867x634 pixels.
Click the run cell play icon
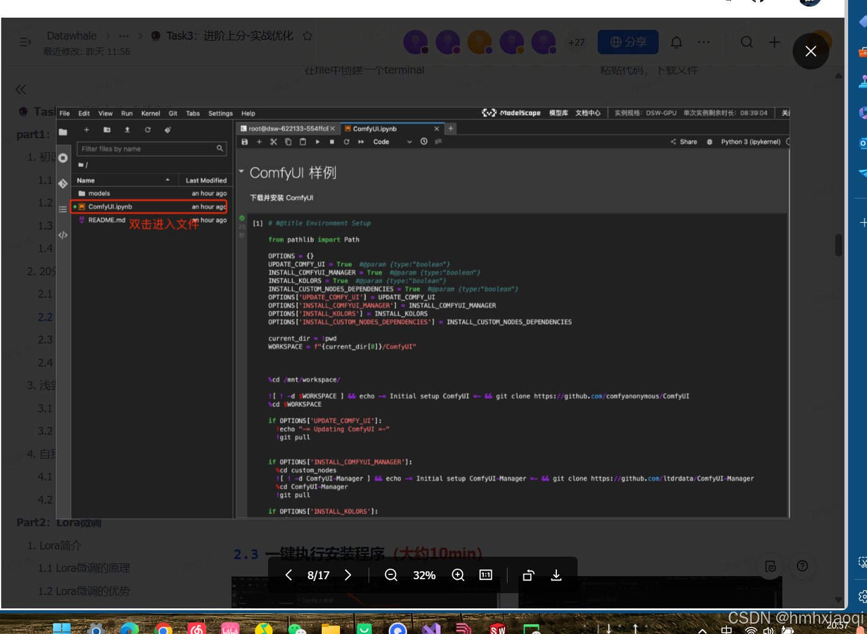coord(317,141)
